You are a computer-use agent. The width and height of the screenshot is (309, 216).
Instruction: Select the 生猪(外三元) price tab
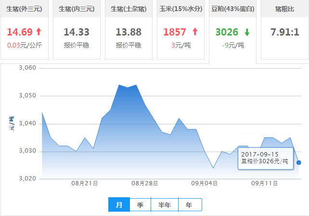click(25, 29)
